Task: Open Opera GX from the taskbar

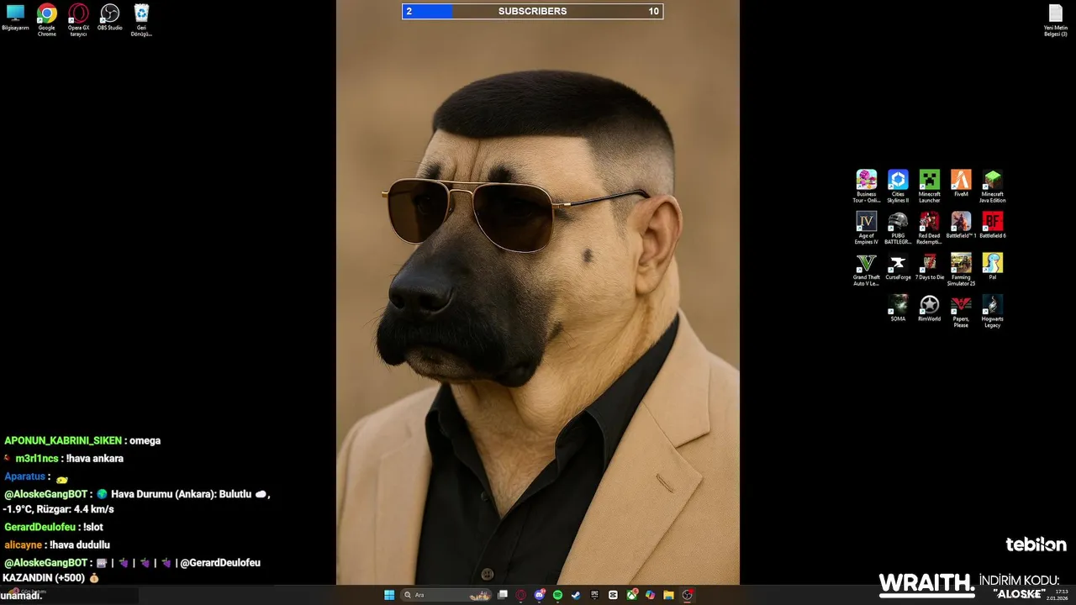Action: pyautogui.click(x=521, y=595)
